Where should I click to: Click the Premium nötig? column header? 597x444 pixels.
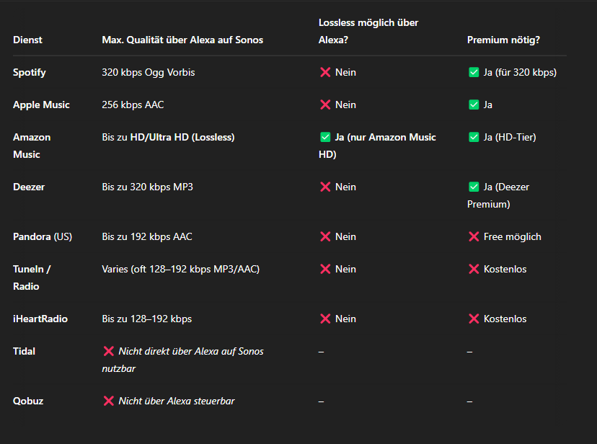click(x=503, y=40)
